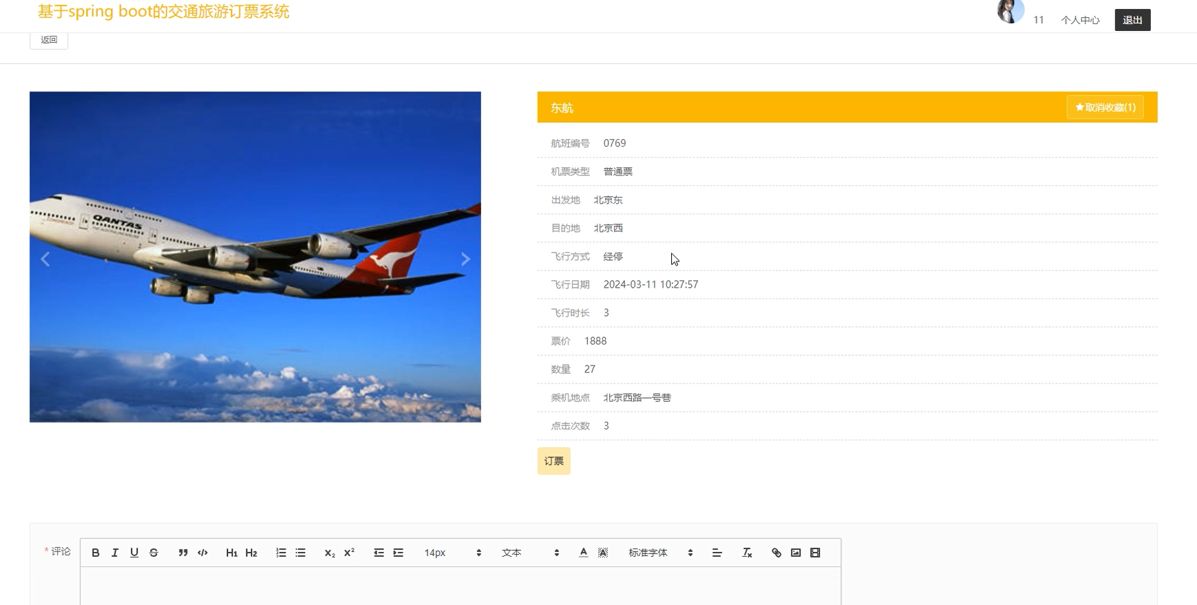
Task: Click 取消收藏(1) to remove the favorite
Action: 1105,107
